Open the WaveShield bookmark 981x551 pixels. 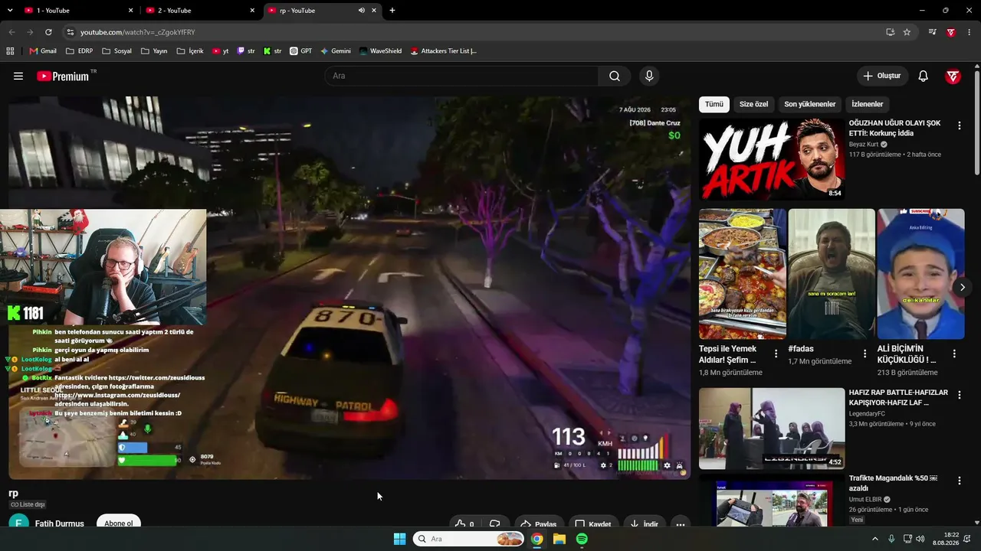(x=380, y=51)
